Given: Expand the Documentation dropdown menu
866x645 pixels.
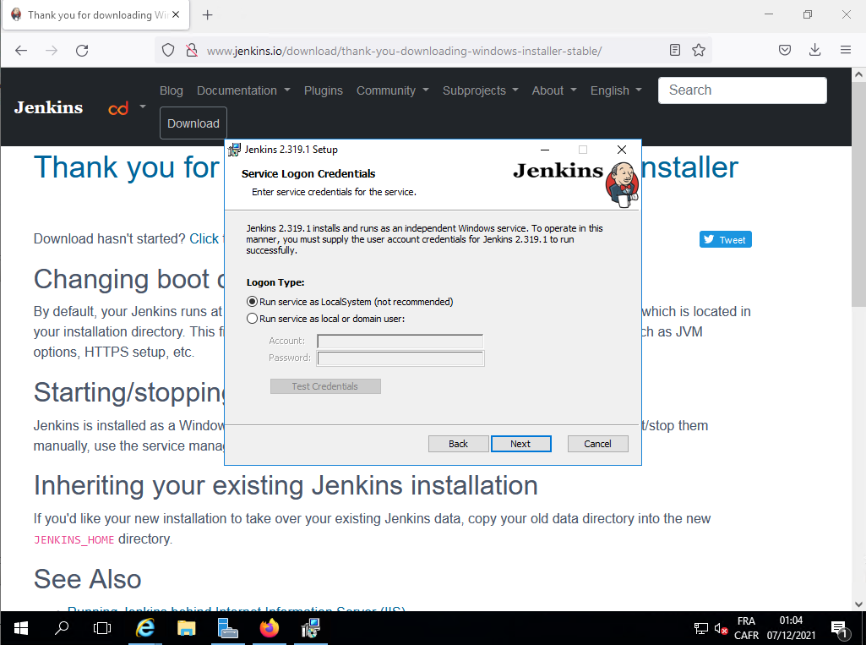Looking at the screenshot, I should pos(243,90).
